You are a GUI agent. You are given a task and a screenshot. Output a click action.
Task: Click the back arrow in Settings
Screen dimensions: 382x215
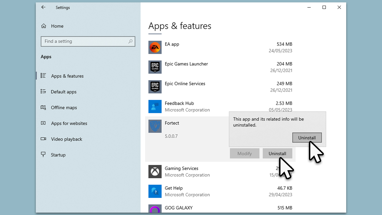pos(43,7)
